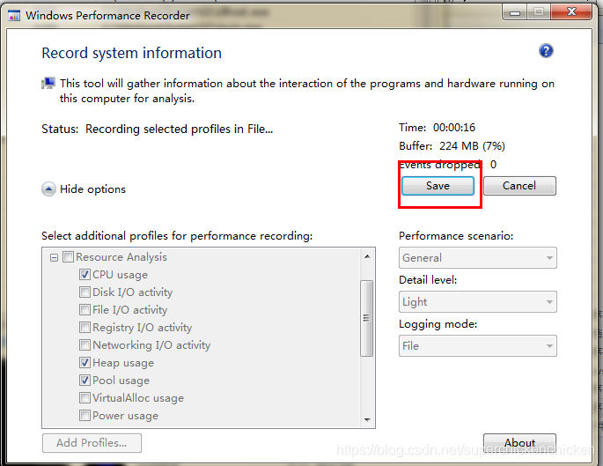Open the Performance scenario General dropdown

pyautogui.click(x=478, y=258)
